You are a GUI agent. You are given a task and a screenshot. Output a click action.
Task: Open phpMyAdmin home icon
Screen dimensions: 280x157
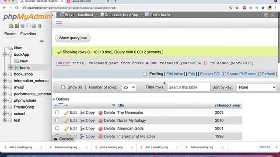pos(11,26)
